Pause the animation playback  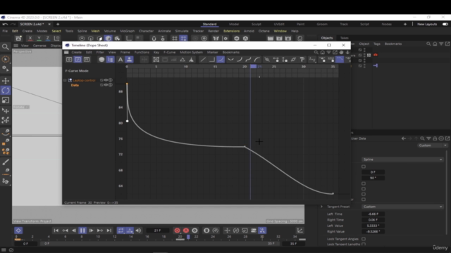point(82,231)
